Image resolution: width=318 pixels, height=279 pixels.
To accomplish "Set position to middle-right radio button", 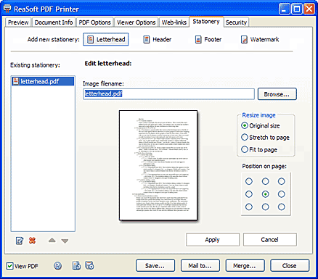I will coord(282,194).
